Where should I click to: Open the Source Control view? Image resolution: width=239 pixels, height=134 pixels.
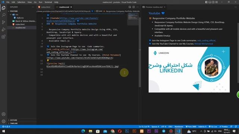click(3, 22)
